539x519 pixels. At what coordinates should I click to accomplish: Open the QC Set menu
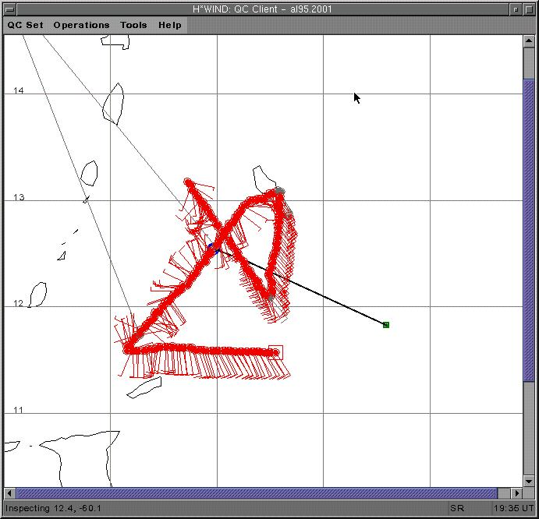click(26, 25)
